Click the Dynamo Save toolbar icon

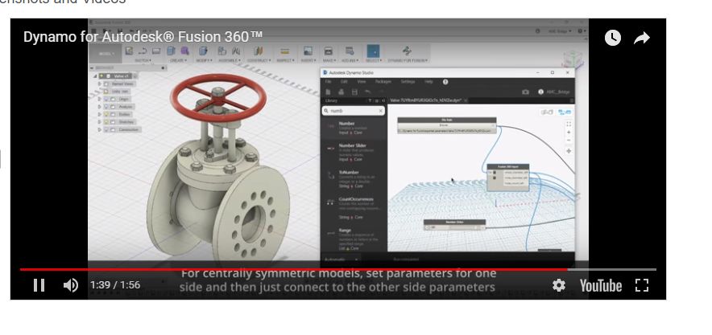point(354,92)
